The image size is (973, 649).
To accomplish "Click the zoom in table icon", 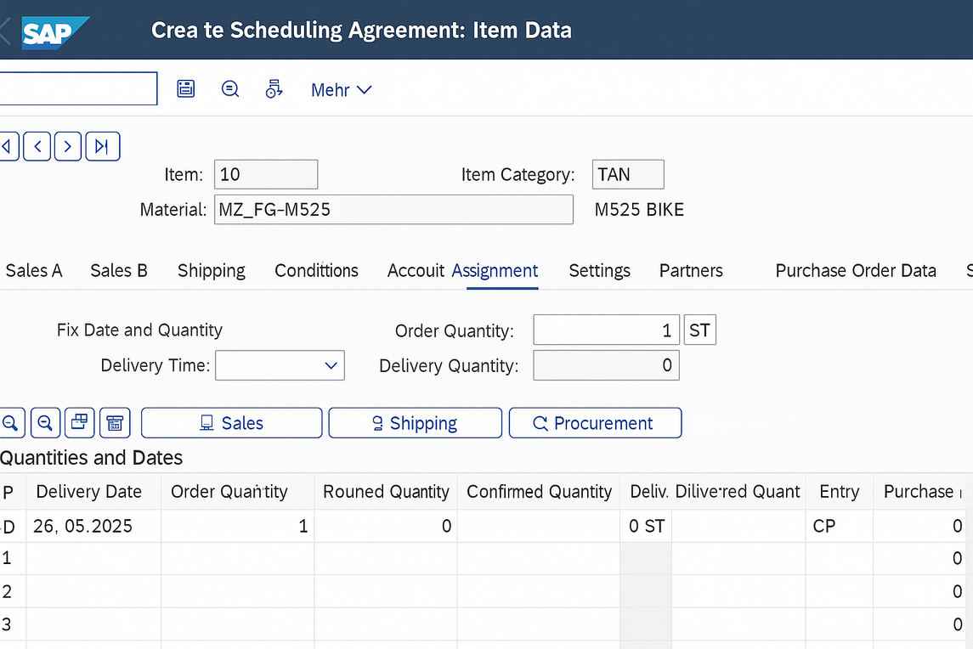I will pos(11,423).
